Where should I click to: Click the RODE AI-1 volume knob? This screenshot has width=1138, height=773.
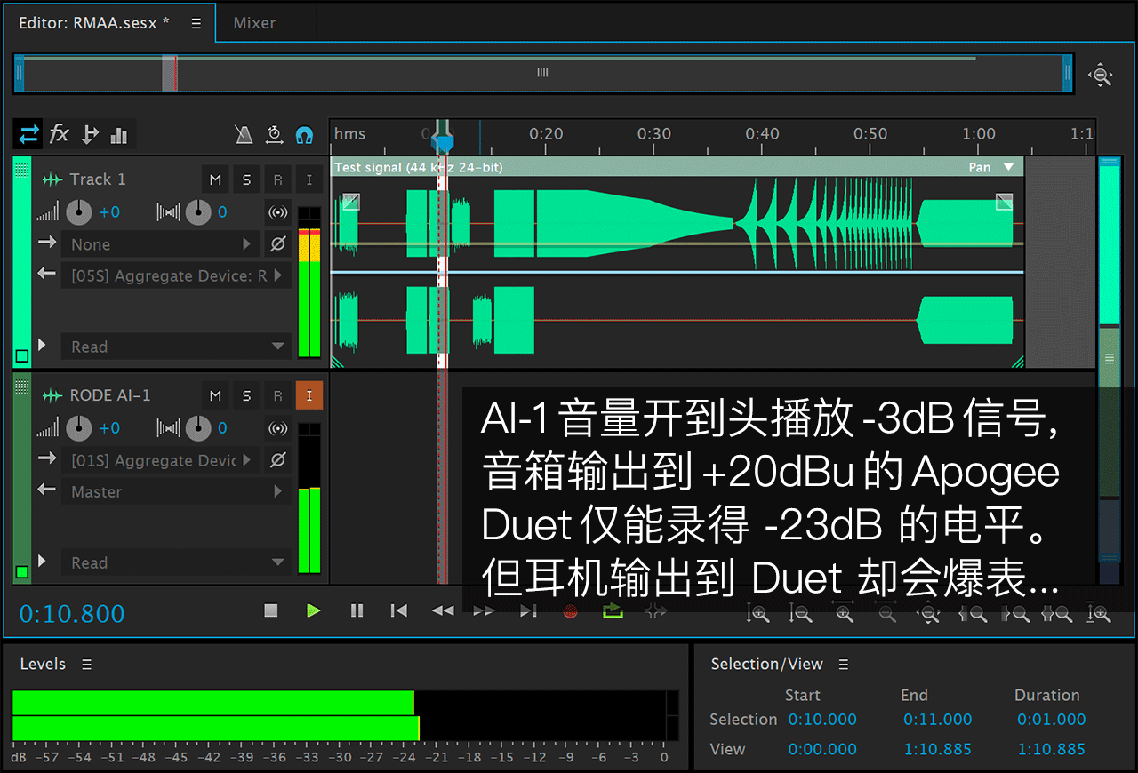click(79, 428)
